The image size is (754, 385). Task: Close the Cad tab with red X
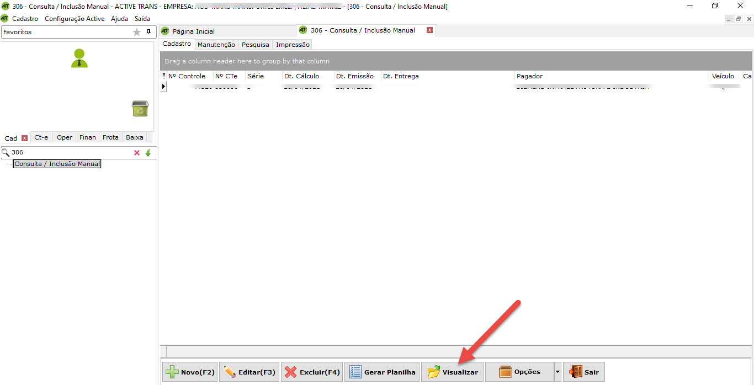coord(24,138)
